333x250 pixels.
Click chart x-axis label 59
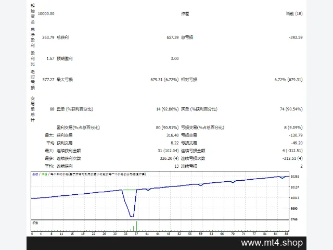coord(201,234)
